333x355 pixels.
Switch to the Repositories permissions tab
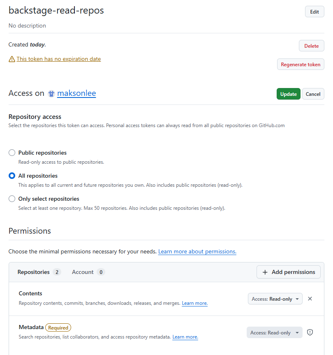click(x=39, y=272)
